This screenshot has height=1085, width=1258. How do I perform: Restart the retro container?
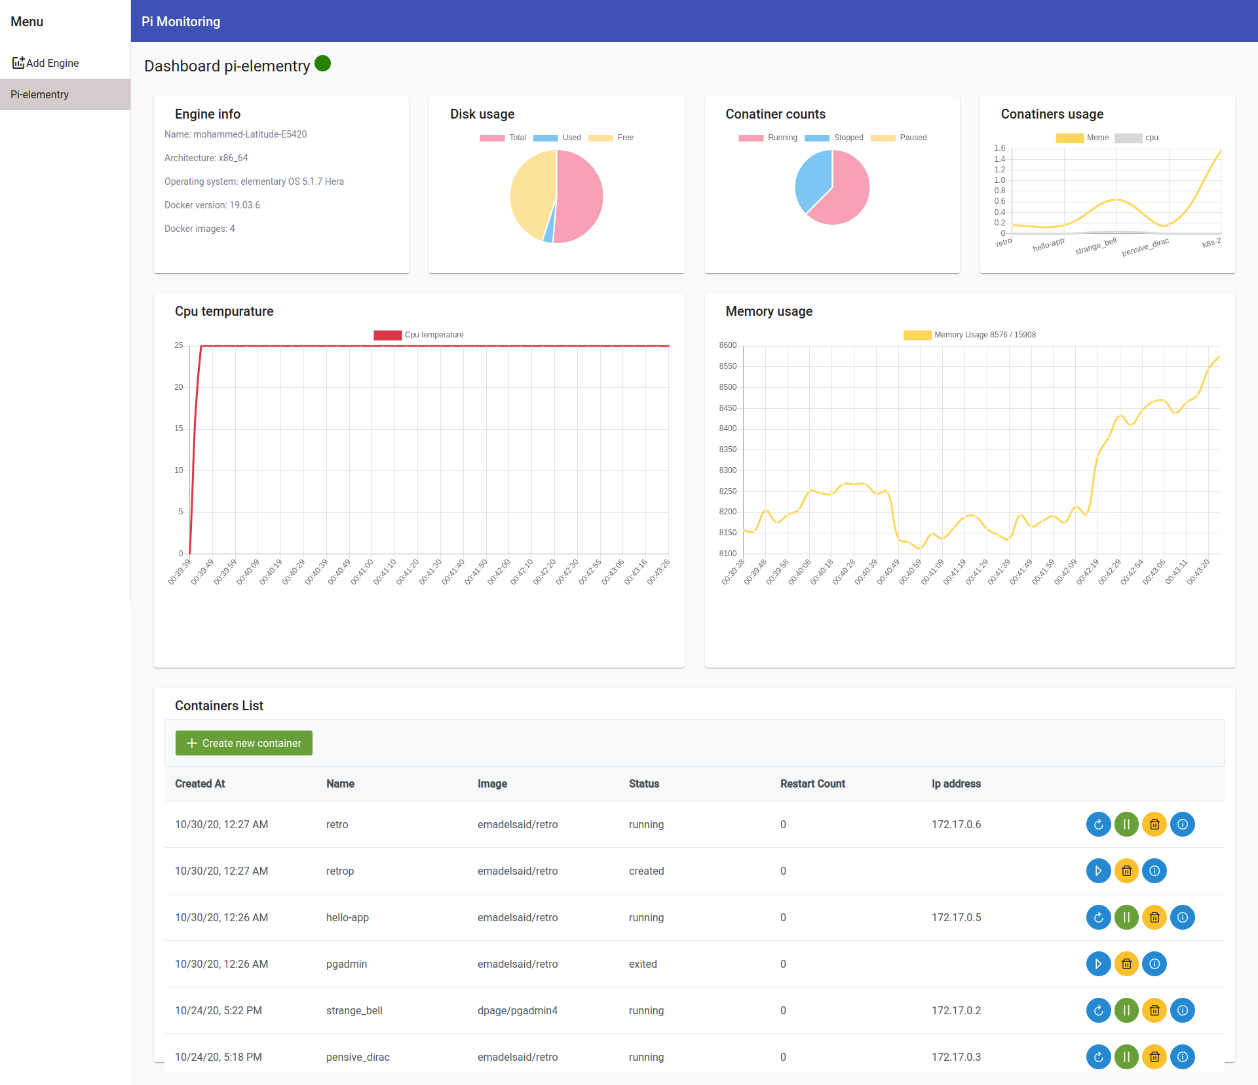pyautogui.click(x=1098, y=824)
